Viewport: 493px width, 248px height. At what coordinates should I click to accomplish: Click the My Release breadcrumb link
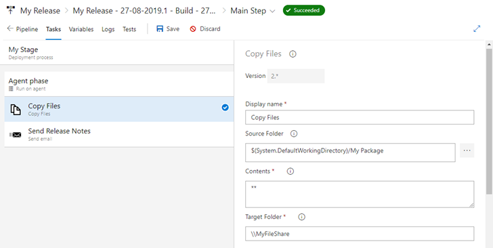40,11
